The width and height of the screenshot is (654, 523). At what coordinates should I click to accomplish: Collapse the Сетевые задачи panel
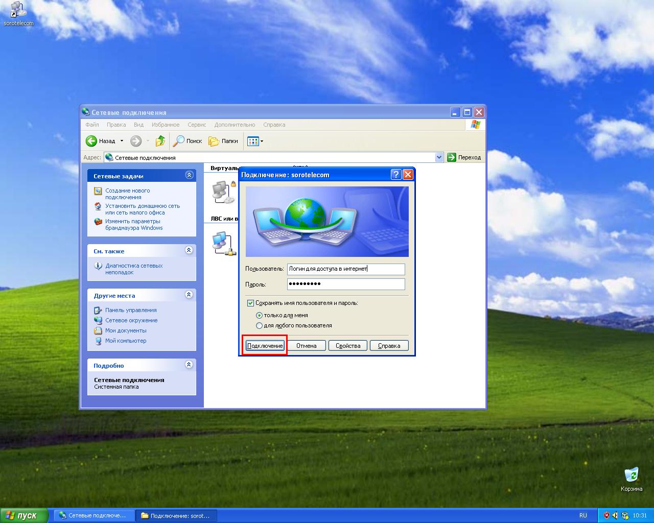(189, 175)
